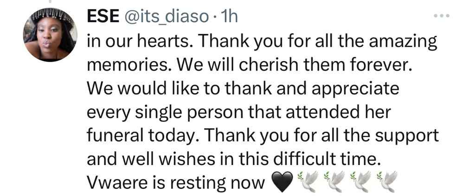Open the @its_diaso handle link

(165, 18)
